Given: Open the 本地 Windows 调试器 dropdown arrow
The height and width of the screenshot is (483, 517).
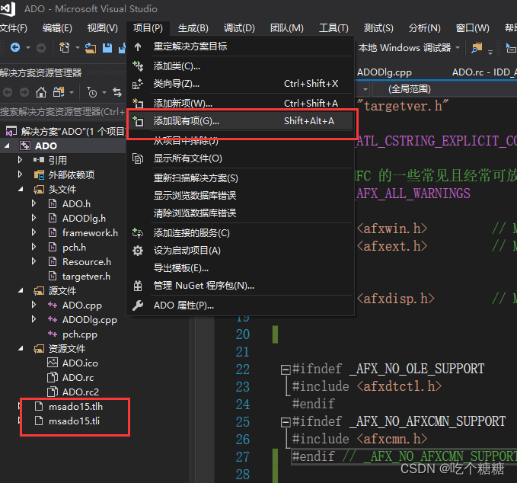Looking at the screenshot, I should pos(458,48).
